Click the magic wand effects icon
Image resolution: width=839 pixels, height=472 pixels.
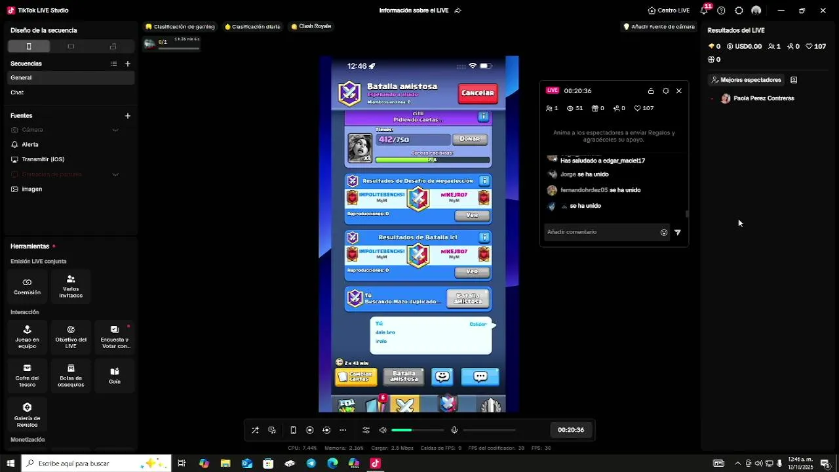(255, 430)
